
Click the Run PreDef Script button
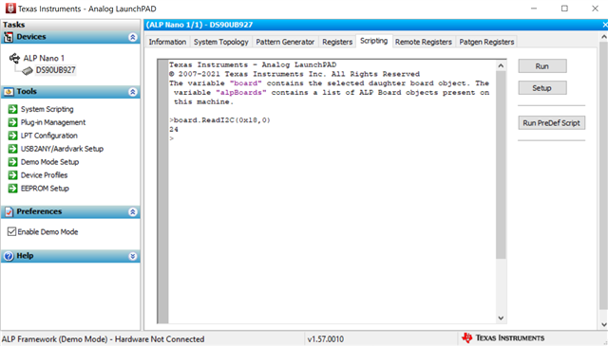click(551, 123)
